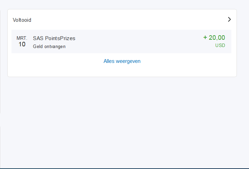Image resolution: width=249 pixels, height=169 pixels.
Task: Open the SAS PointsPrizes transaction name
Action: pyautogui.click(x=54, y=38)
